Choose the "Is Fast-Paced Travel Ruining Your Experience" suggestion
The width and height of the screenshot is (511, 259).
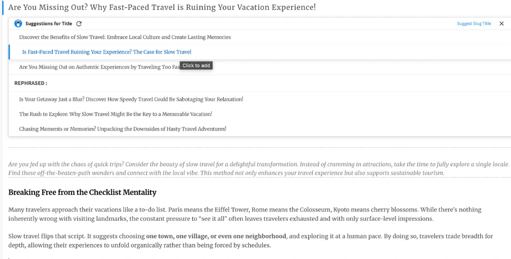(x=107, y=52)
